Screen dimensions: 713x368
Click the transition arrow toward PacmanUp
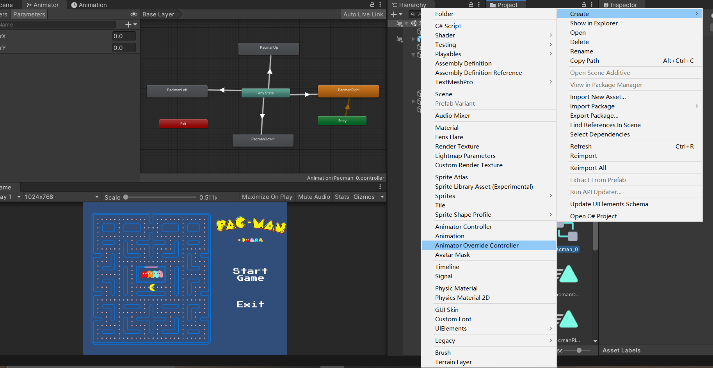click(270, 71)
